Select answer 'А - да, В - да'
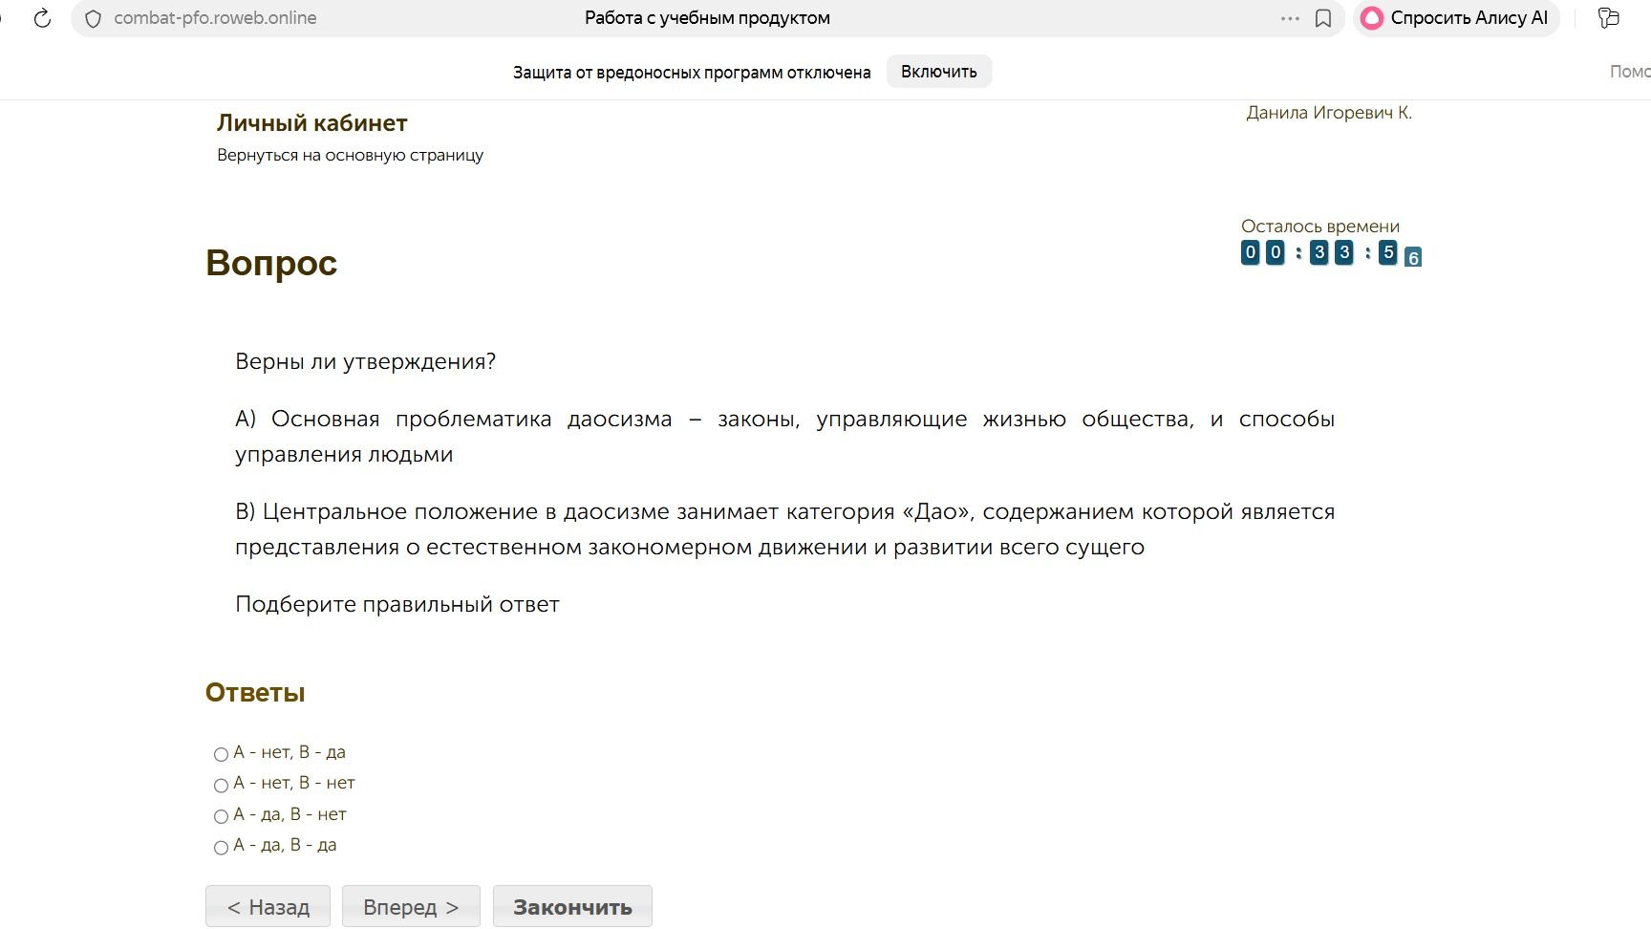 221,847
